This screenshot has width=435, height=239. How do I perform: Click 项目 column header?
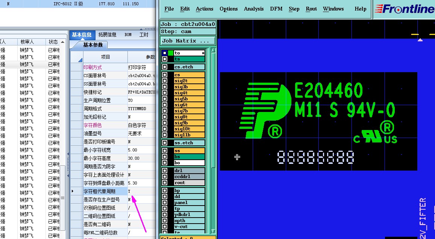(x=105, y=57)
